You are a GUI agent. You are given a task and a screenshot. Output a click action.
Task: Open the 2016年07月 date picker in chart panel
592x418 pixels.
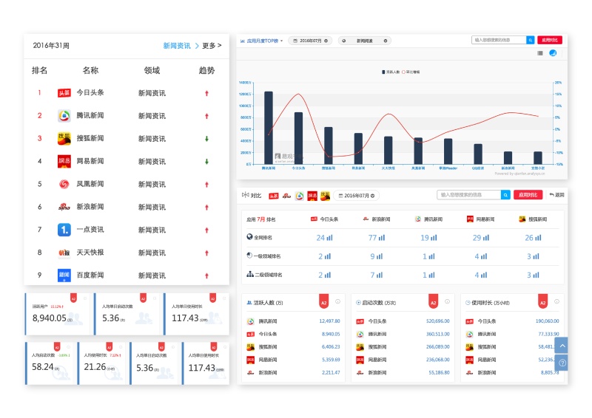point(310,41)
